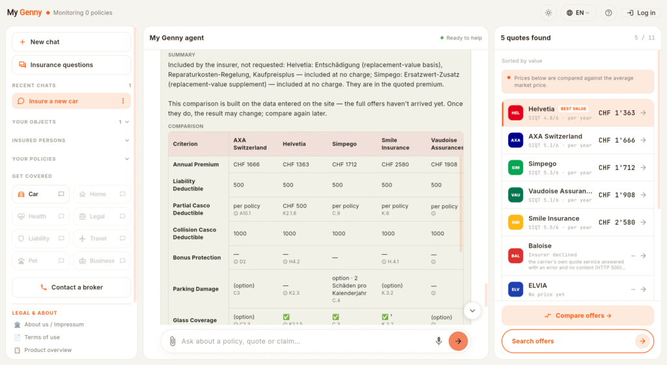Expand the Your Policies section

point(71,159)
